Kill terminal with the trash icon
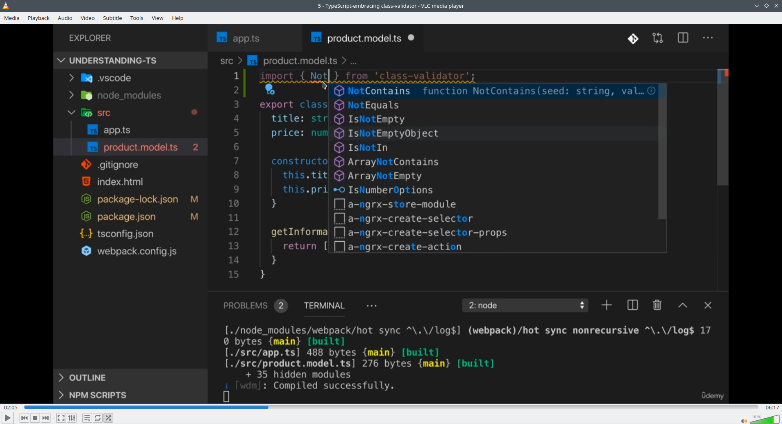This screenshot has width=782, height=424. [657, 306]
